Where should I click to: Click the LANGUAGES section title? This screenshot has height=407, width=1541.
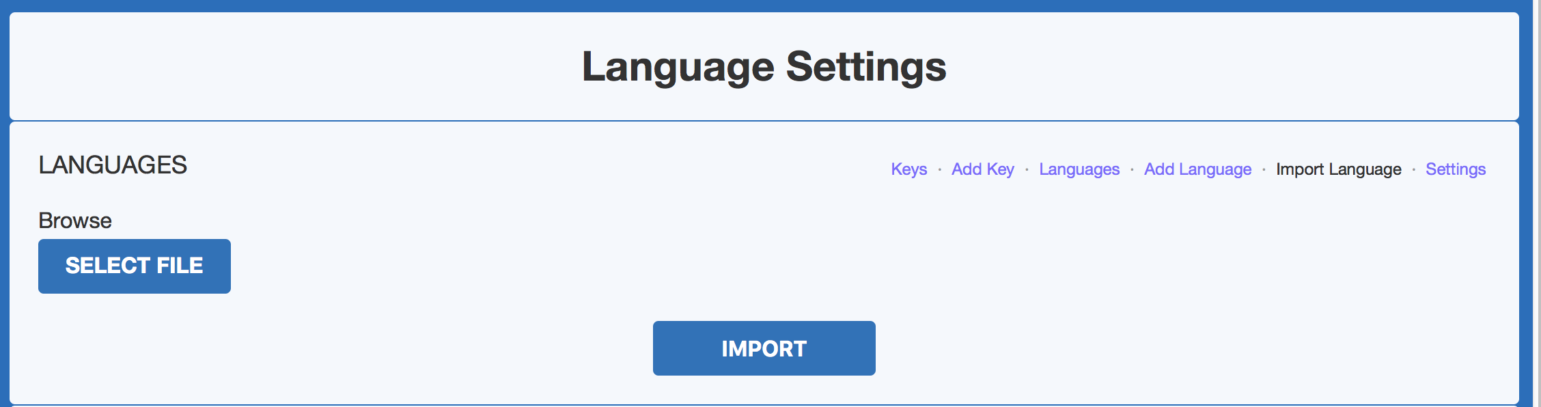(113, 165)
